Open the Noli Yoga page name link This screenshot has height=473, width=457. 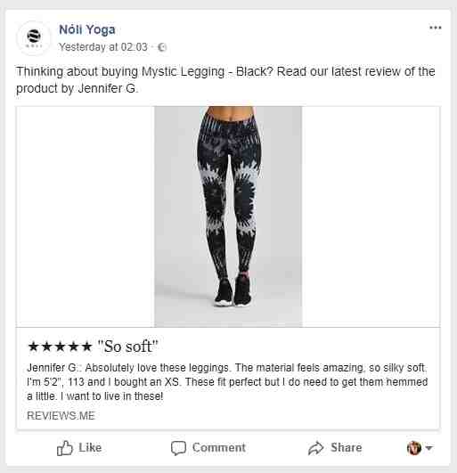(87, 29)
